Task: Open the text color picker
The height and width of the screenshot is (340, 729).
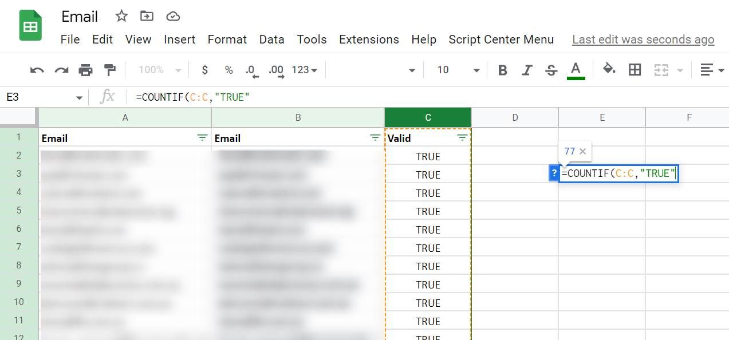Action: click(x=576, y=69)
